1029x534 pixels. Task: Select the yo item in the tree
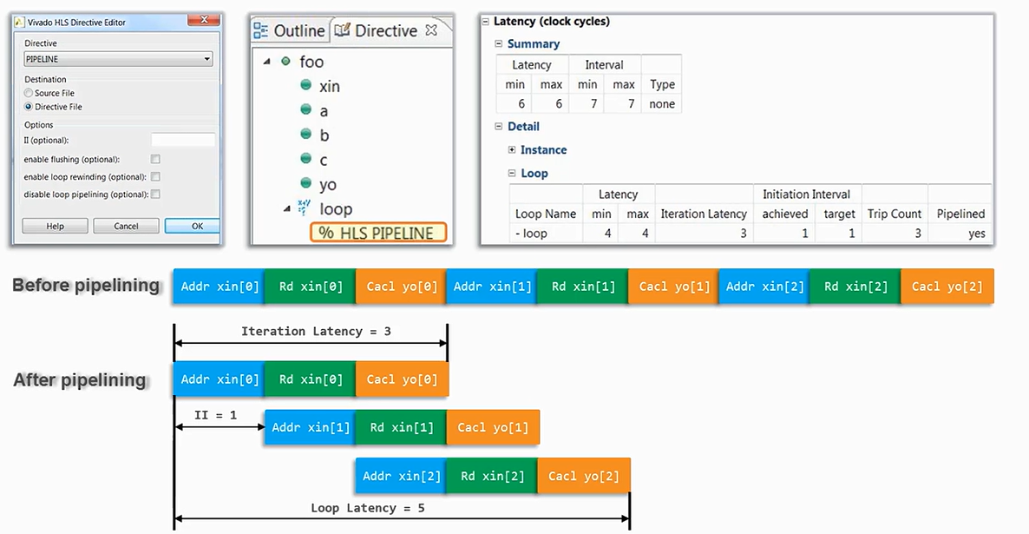(x=328, y=185)
